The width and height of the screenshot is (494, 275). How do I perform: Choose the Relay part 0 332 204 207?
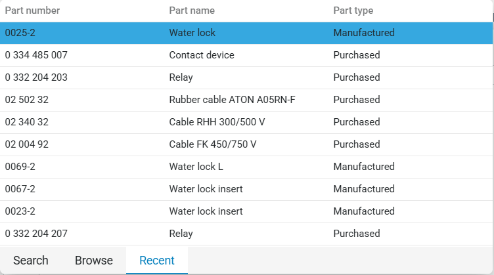pos(246,234)
